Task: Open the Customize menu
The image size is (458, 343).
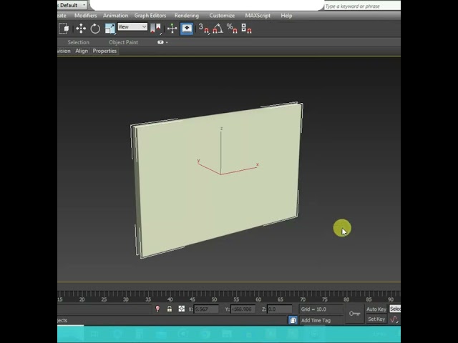Action: (x=222, y=16)
